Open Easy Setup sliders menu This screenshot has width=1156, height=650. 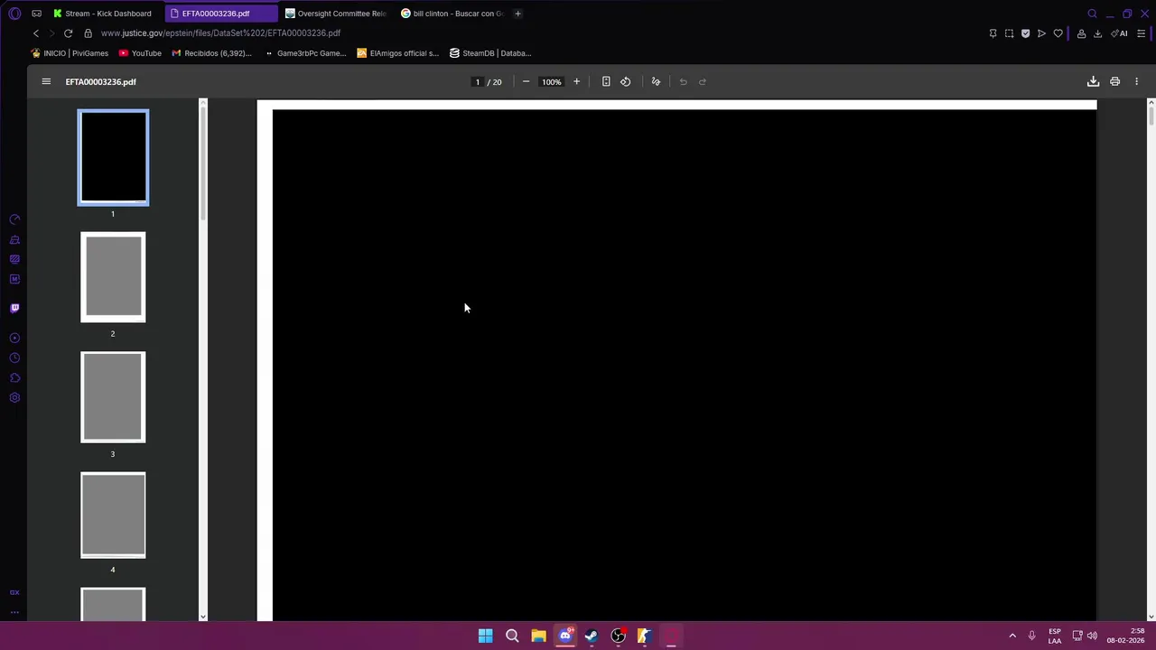pyautogui.click(x=1142, y=33)
